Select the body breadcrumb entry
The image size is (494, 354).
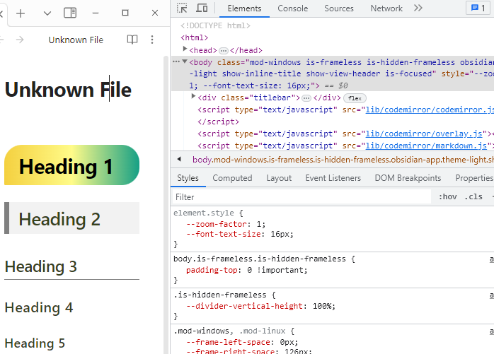[x=343, y=160]
